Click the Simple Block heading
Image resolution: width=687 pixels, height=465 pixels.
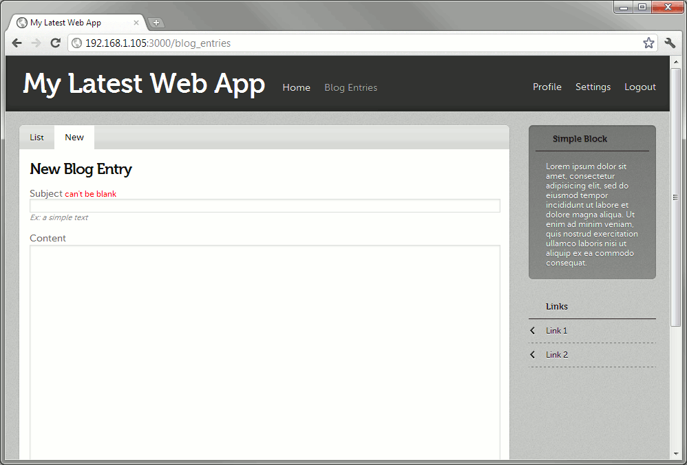tap(580, 139)
